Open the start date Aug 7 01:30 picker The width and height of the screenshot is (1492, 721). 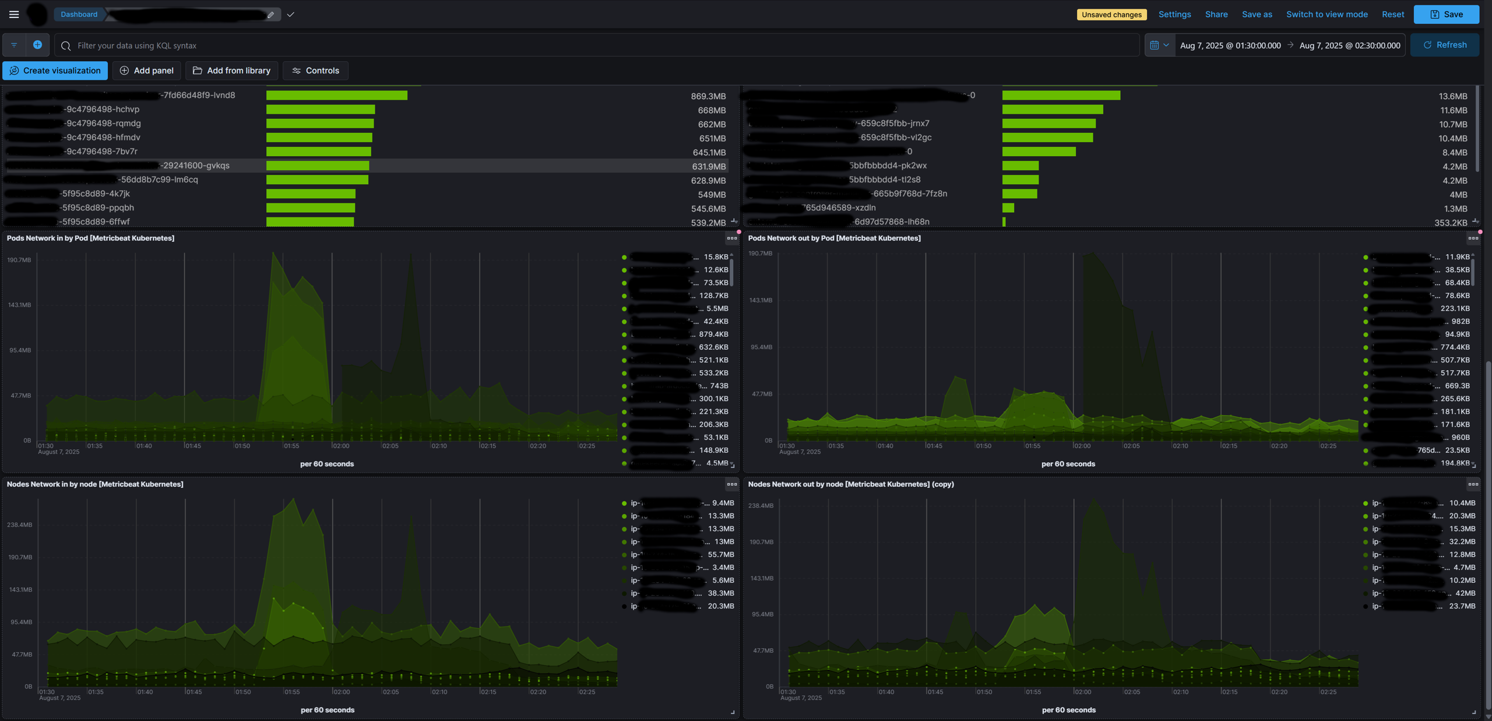tap(1229, 45)
